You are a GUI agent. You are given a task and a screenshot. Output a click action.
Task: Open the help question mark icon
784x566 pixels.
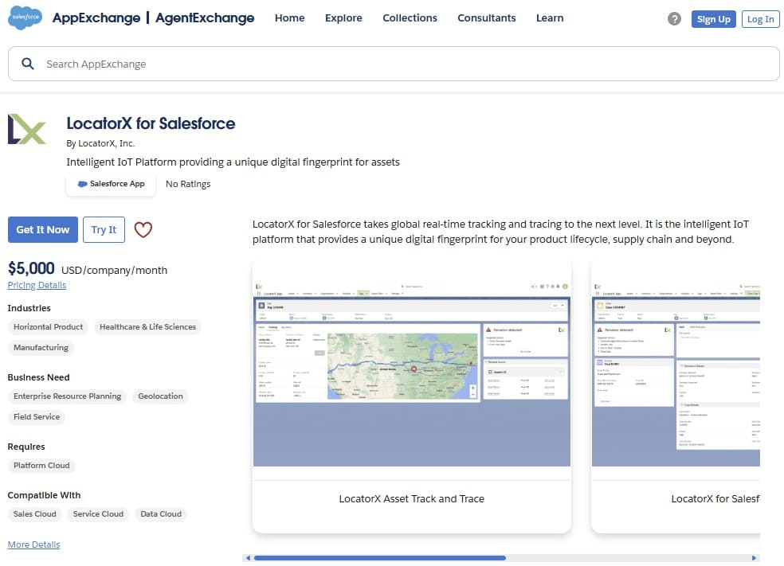[674, 19]
